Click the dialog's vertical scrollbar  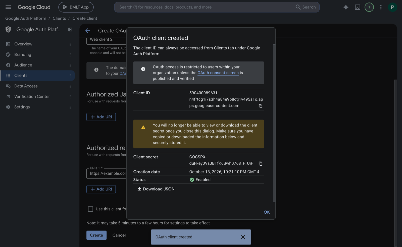click(x=274, y=123)
